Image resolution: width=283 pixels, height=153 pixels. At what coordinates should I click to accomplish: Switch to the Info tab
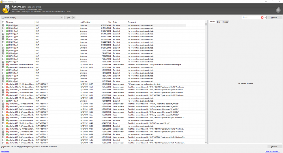[x=218, y=22]
